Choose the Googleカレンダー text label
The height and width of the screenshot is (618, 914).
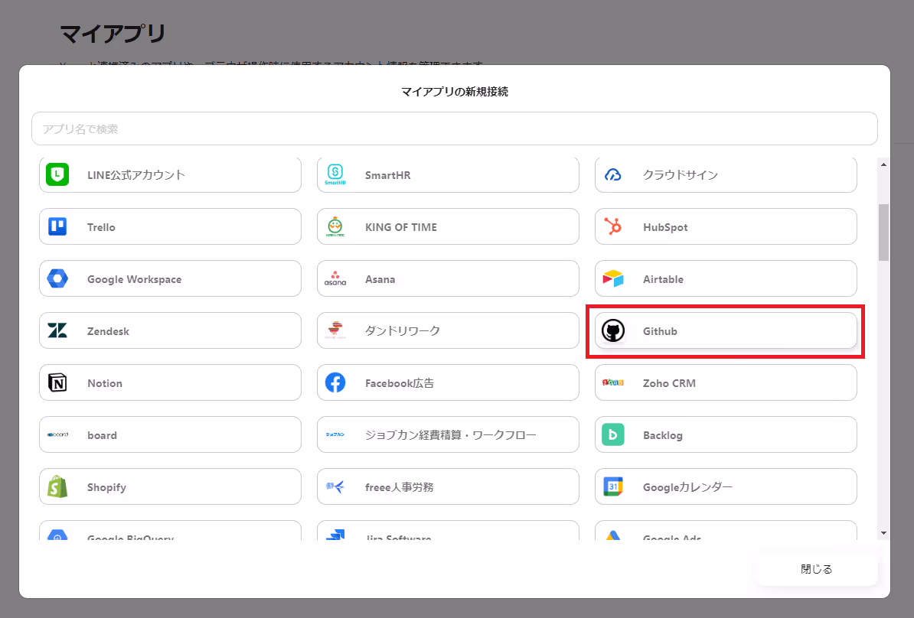click(688, 487)
